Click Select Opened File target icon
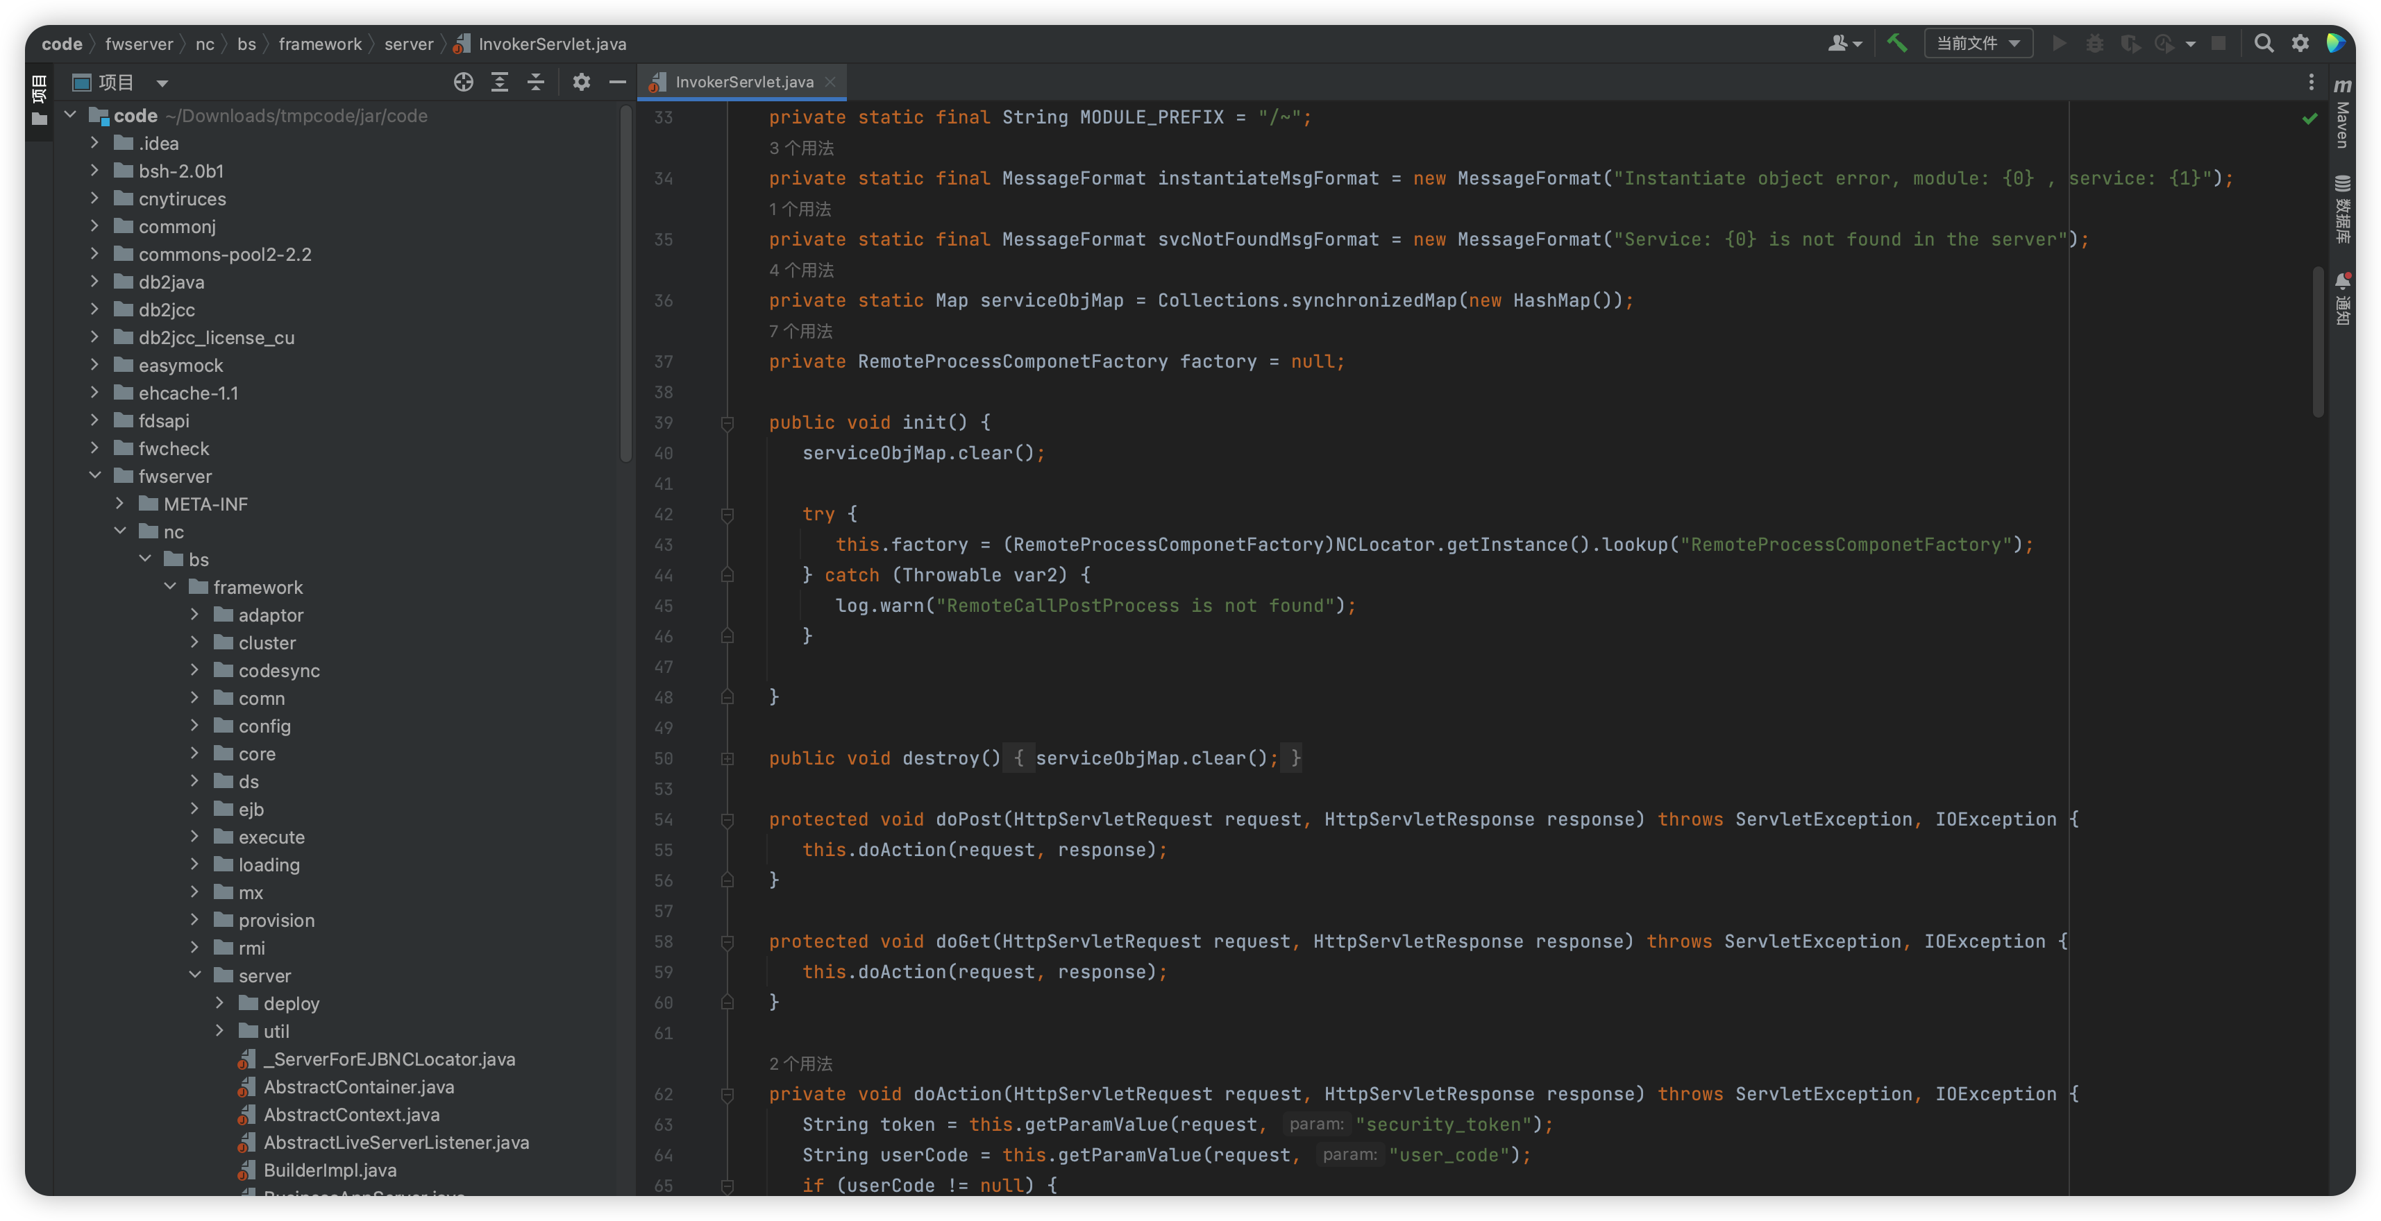 463,82
